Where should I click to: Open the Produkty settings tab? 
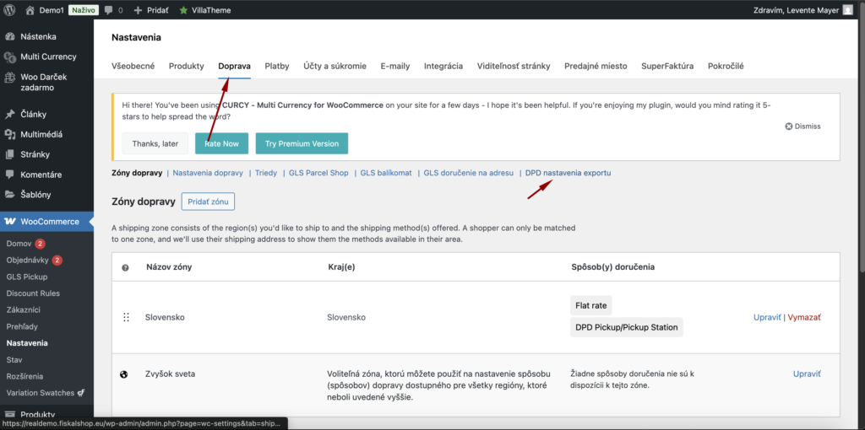tap(186, 66)
